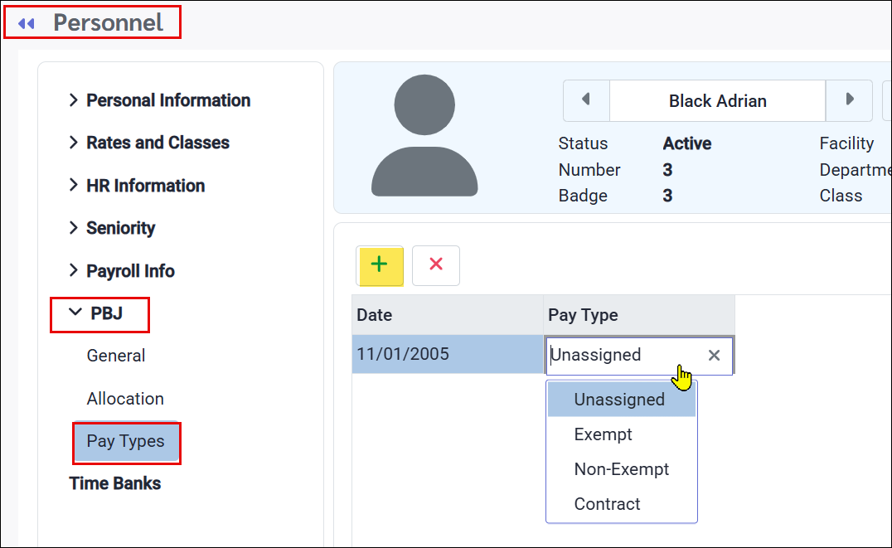Open the Allocation page under PBJ

pyautogui.click(x=125, y=398)
